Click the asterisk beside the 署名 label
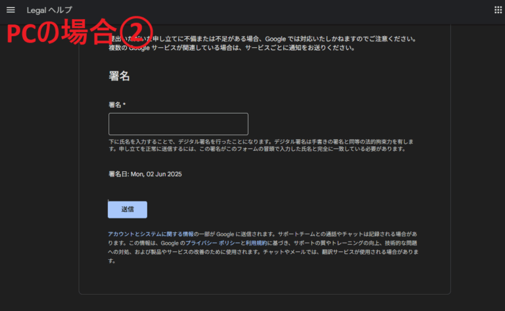Image resolution: width=505 pixels, height=311 pixels. [124, 105]
